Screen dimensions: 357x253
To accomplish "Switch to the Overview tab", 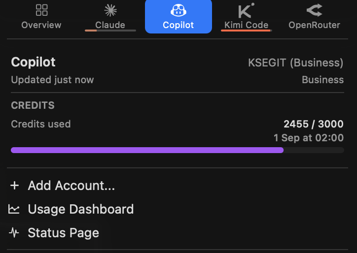I will (x=41, y=25).
